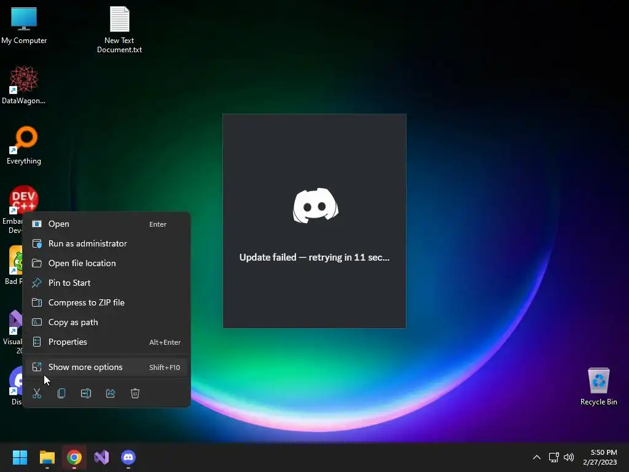This screenshot has width=629, height=472.
Task: Click Copy icon in context menu
Action: [61, 393]
